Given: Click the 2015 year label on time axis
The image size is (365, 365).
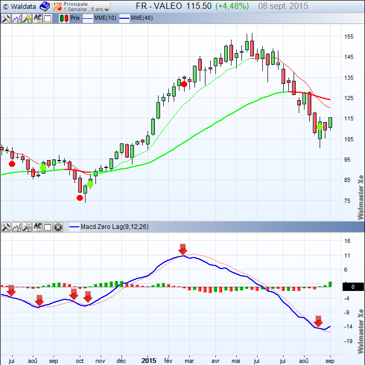Looking at the screenshot, I should click(149, 361).
